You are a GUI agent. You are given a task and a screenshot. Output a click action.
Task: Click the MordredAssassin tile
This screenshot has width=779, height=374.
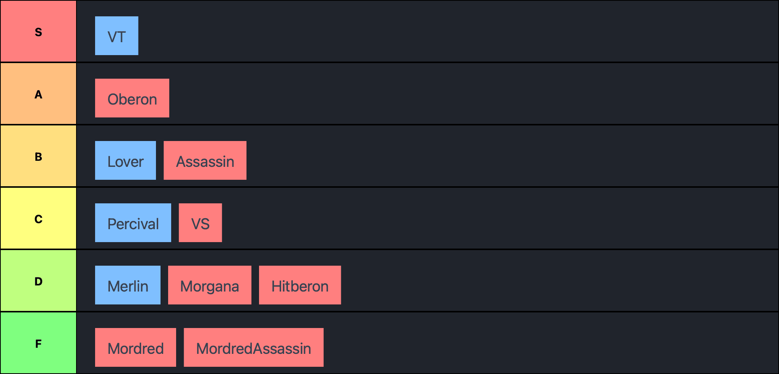[x=253, y=347]
